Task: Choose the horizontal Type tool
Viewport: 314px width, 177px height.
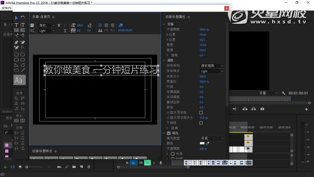Action: click(17, 24)
